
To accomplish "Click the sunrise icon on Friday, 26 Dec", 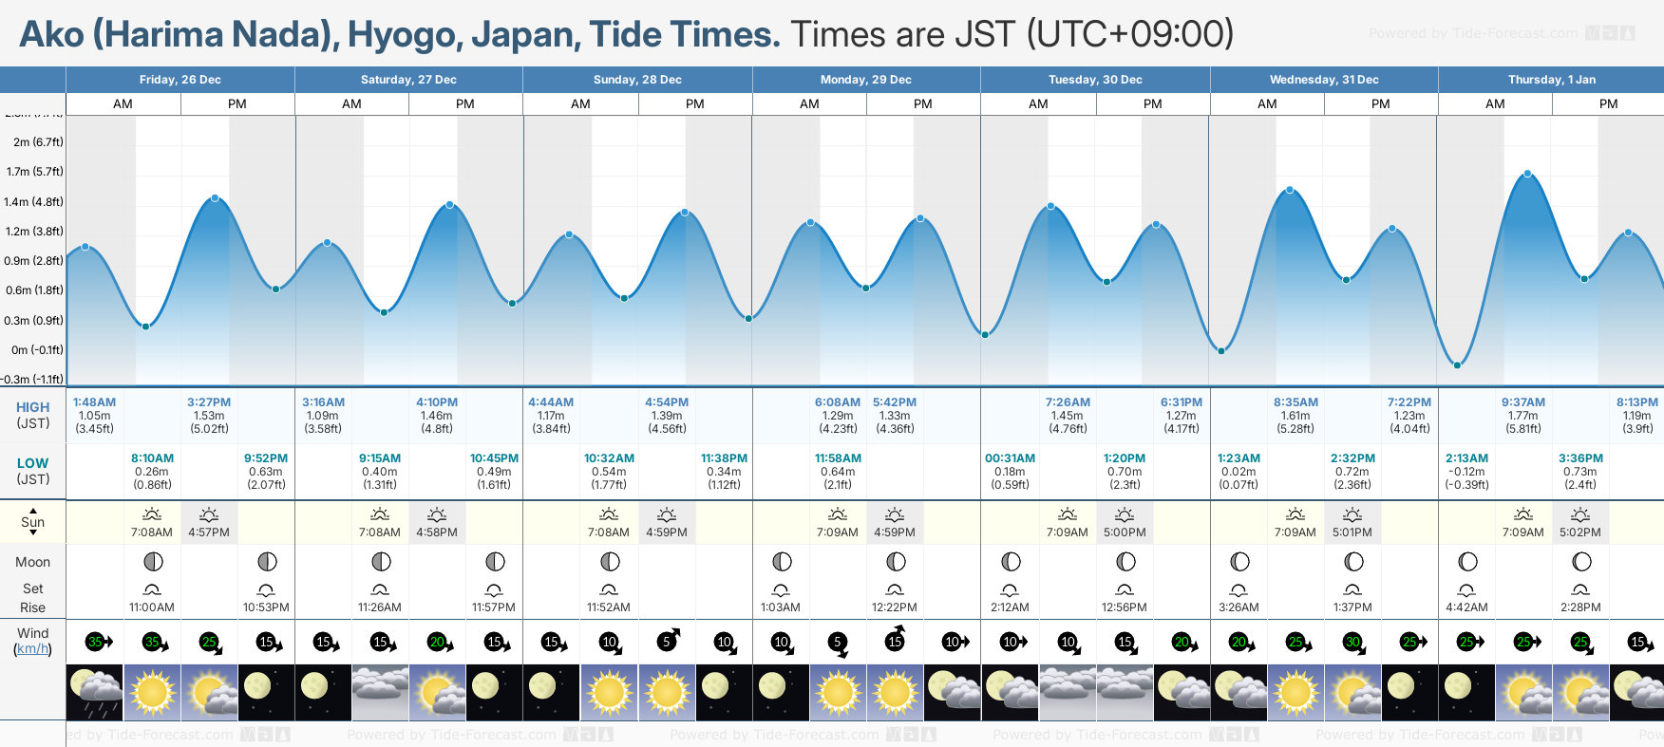I will point(152,514).
